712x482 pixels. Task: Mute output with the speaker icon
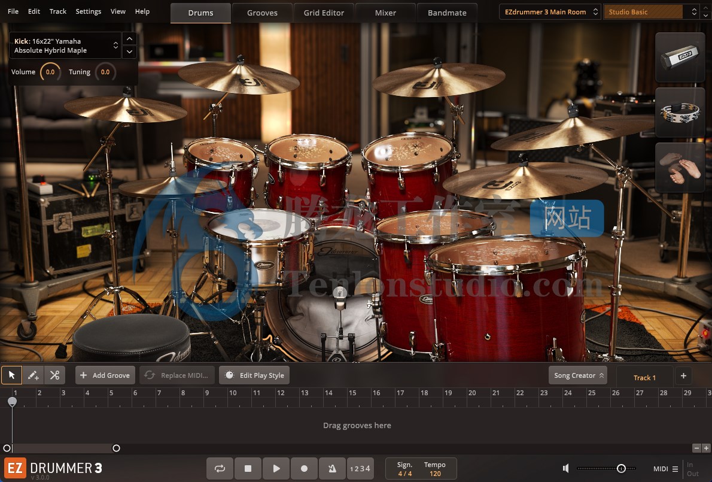(x=566, y=468)
